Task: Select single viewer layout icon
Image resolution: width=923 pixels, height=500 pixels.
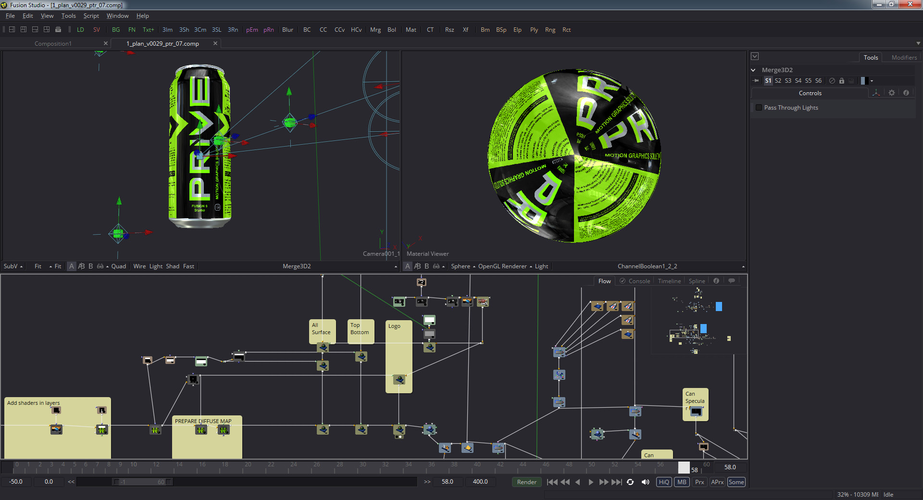Action: pyautogui.click(x=12, y=29)
